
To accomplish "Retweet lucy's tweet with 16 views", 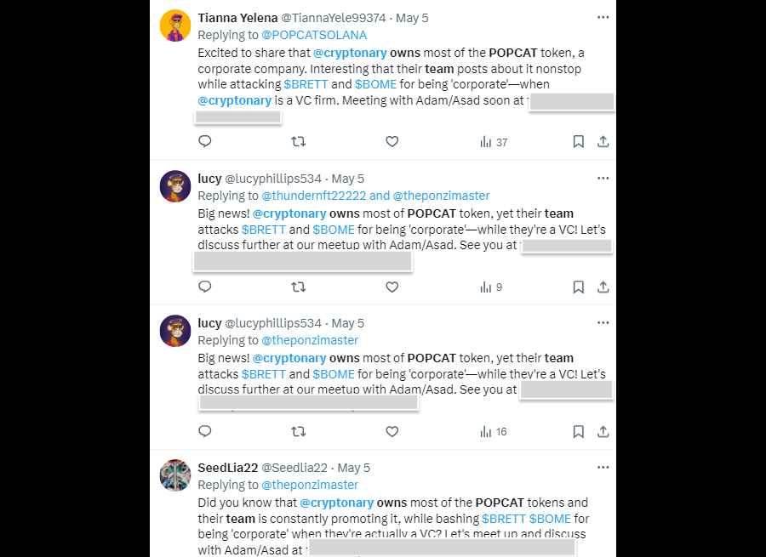I will coord(298,432).
